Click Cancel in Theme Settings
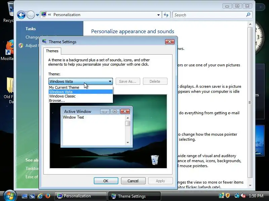 click(133, 181)
